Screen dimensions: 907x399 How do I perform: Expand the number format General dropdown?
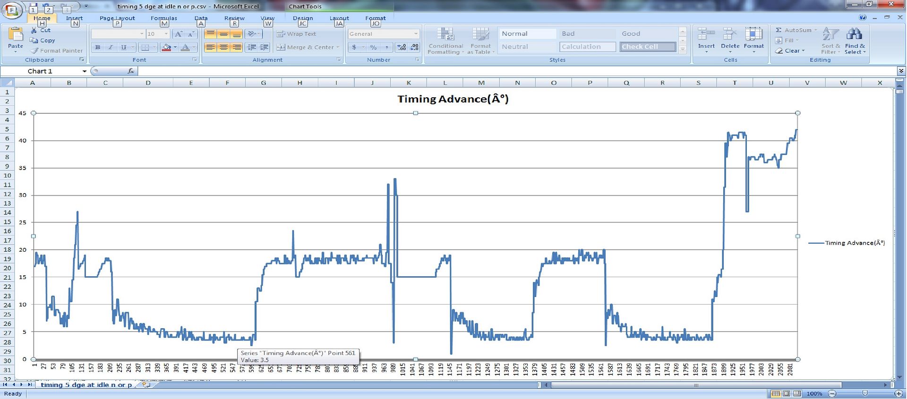click(416, 34)
